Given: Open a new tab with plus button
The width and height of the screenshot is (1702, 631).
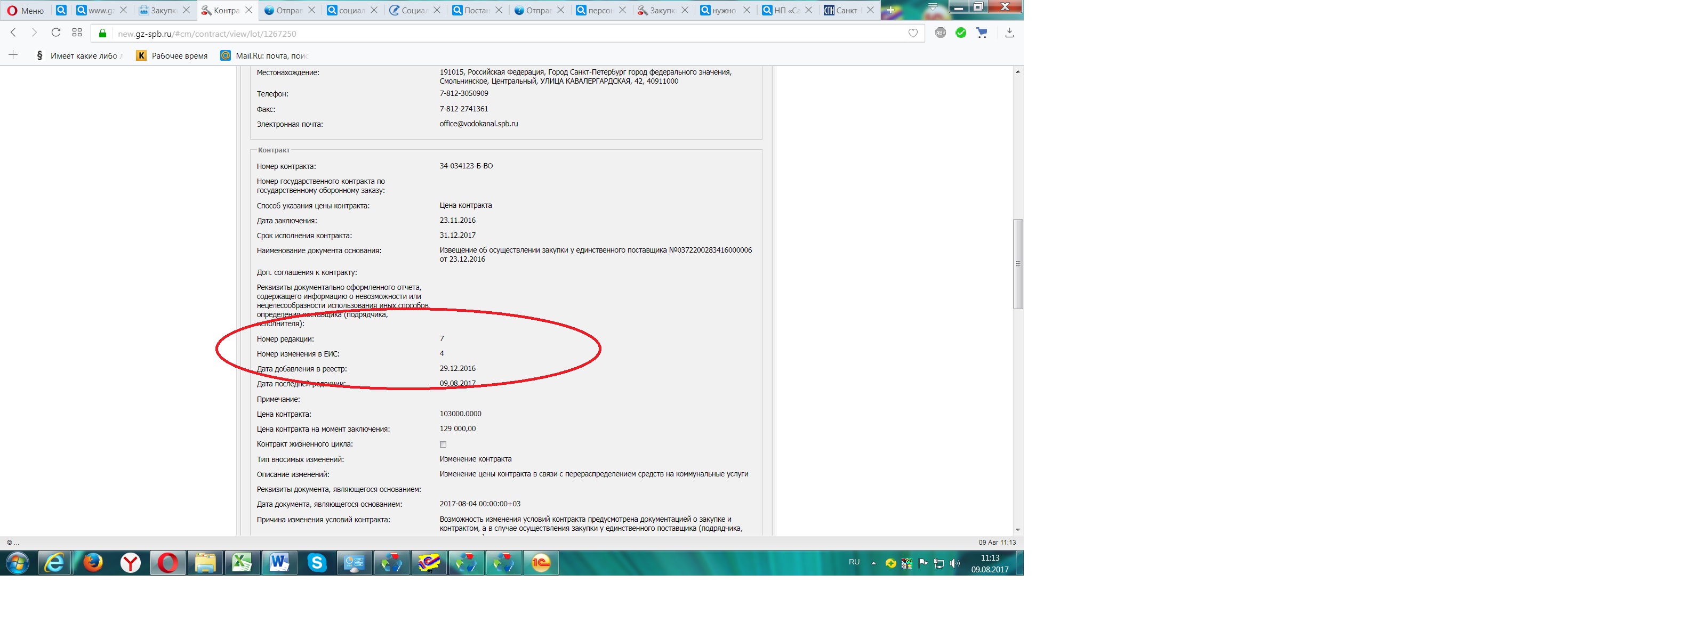Looking at the screenshot, I should (890, 10).
